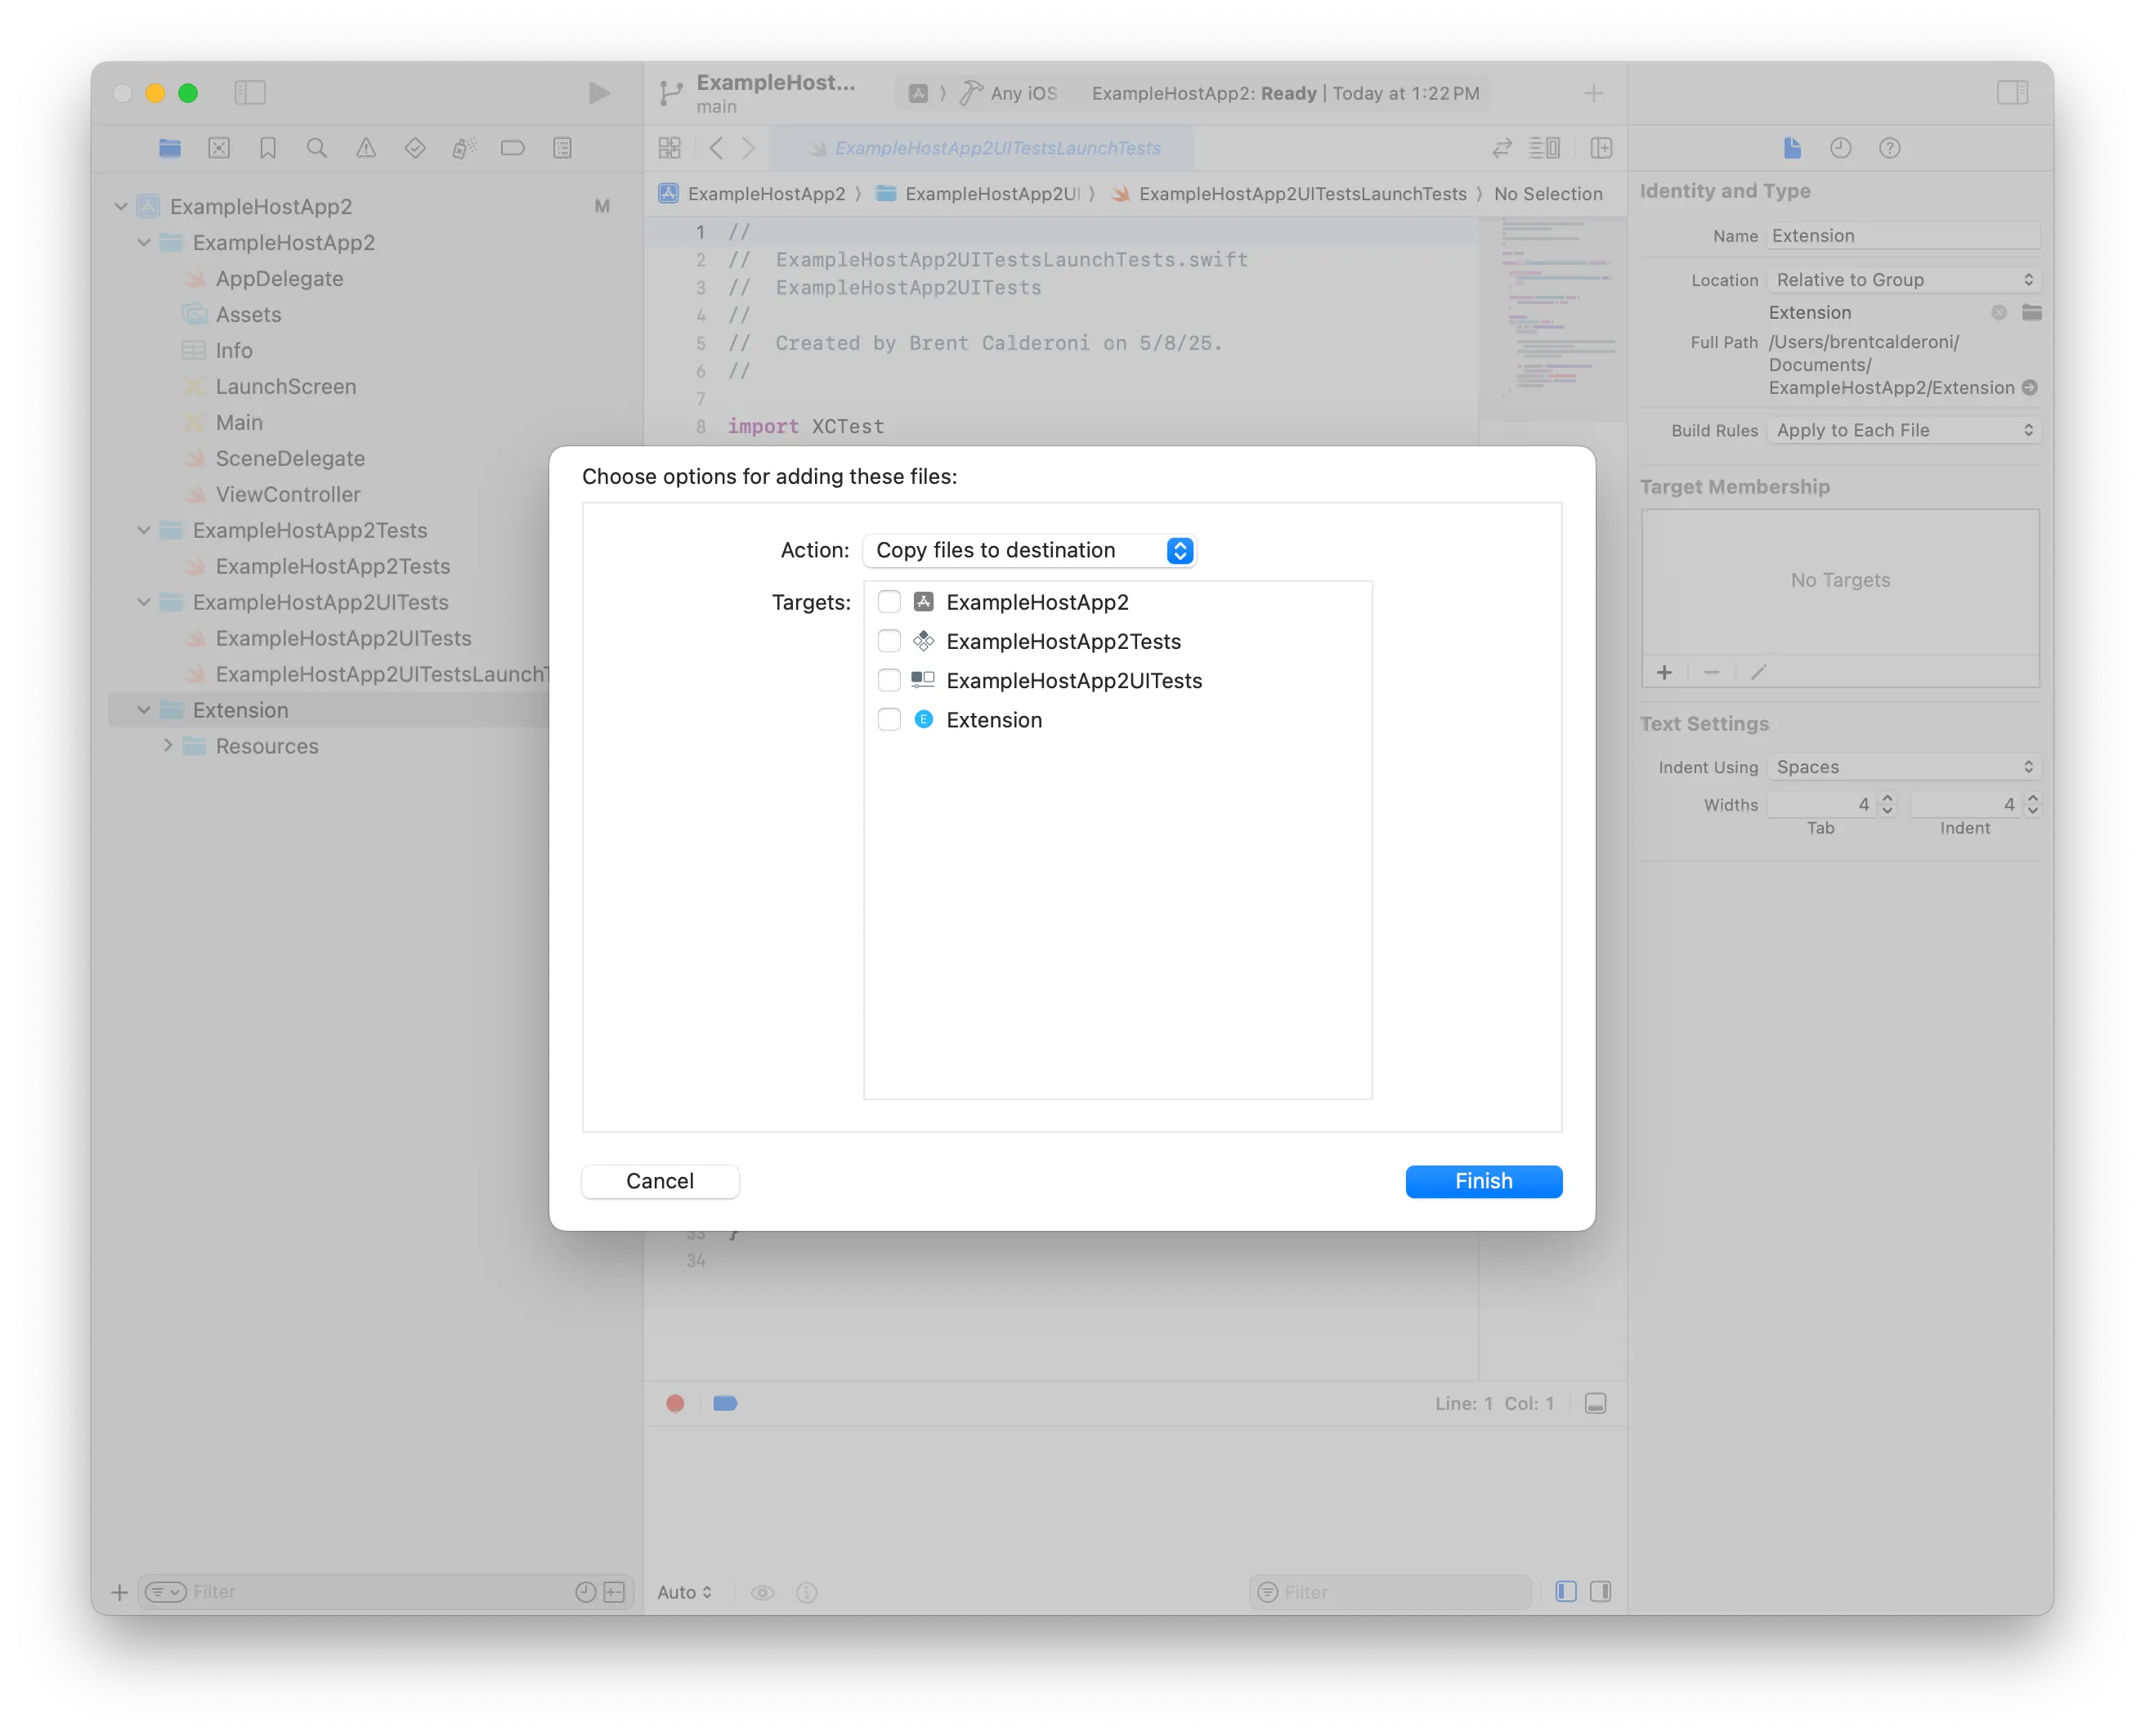Expand the Resources folder disclosure
The width and height of the screenshot is (2145, 1736).
tap(167, 746)
